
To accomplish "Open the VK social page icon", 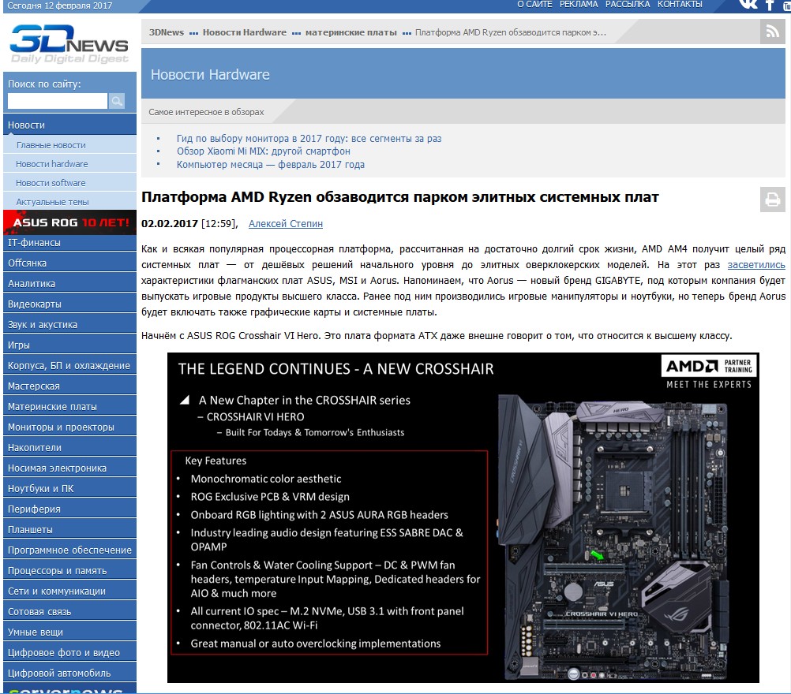I will [747, 5].
